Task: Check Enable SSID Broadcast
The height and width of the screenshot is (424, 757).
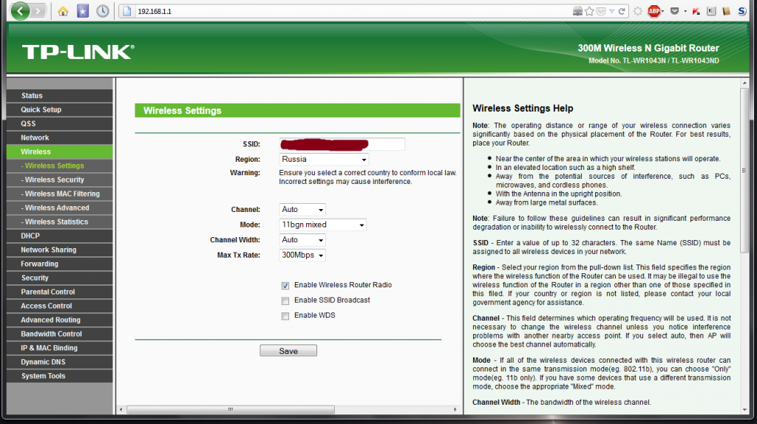Action: (285, 301)
